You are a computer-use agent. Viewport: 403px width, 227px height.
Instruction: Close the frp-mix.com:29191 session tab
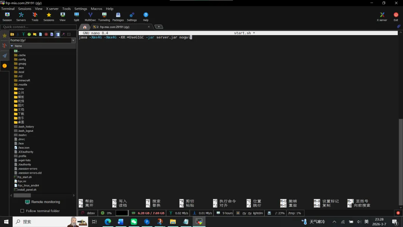149,27
